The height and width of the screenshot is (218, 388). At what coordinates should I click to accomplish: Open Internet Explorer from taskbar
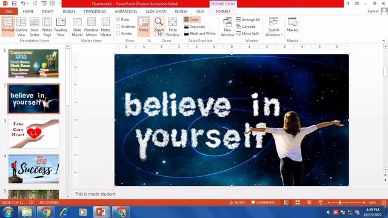click(x=64, y=212)
